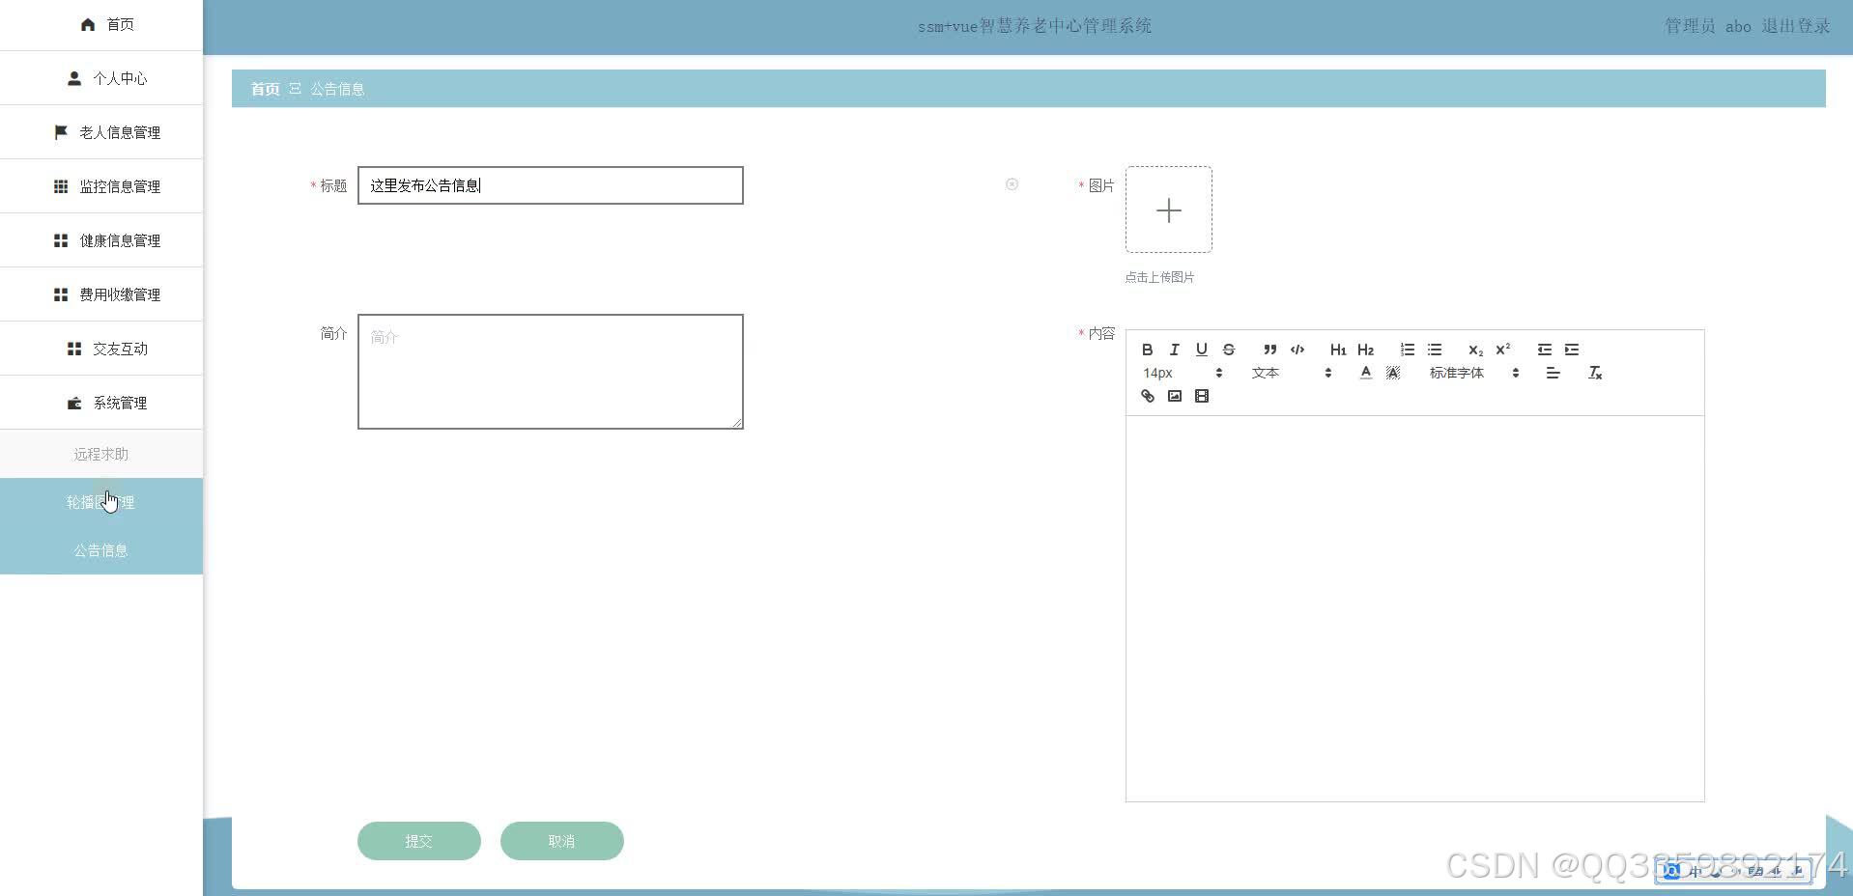Expand 交友互动 menu
1853x896 pixels.
coord(101,349)
